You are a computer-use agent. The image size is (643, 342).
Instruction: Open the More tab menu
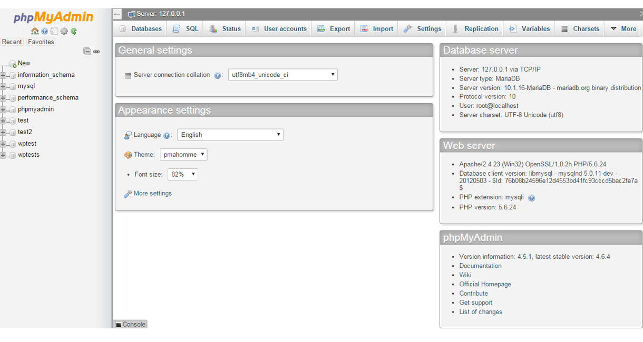623,29
